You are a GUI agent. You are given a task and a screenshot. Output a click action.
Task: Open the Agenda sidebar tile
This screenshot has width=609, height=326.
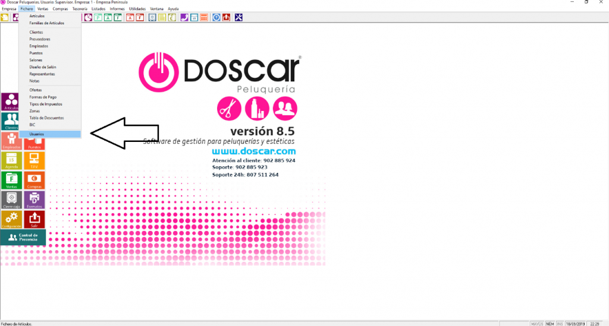pyautogui.click(x=11, y=160)
